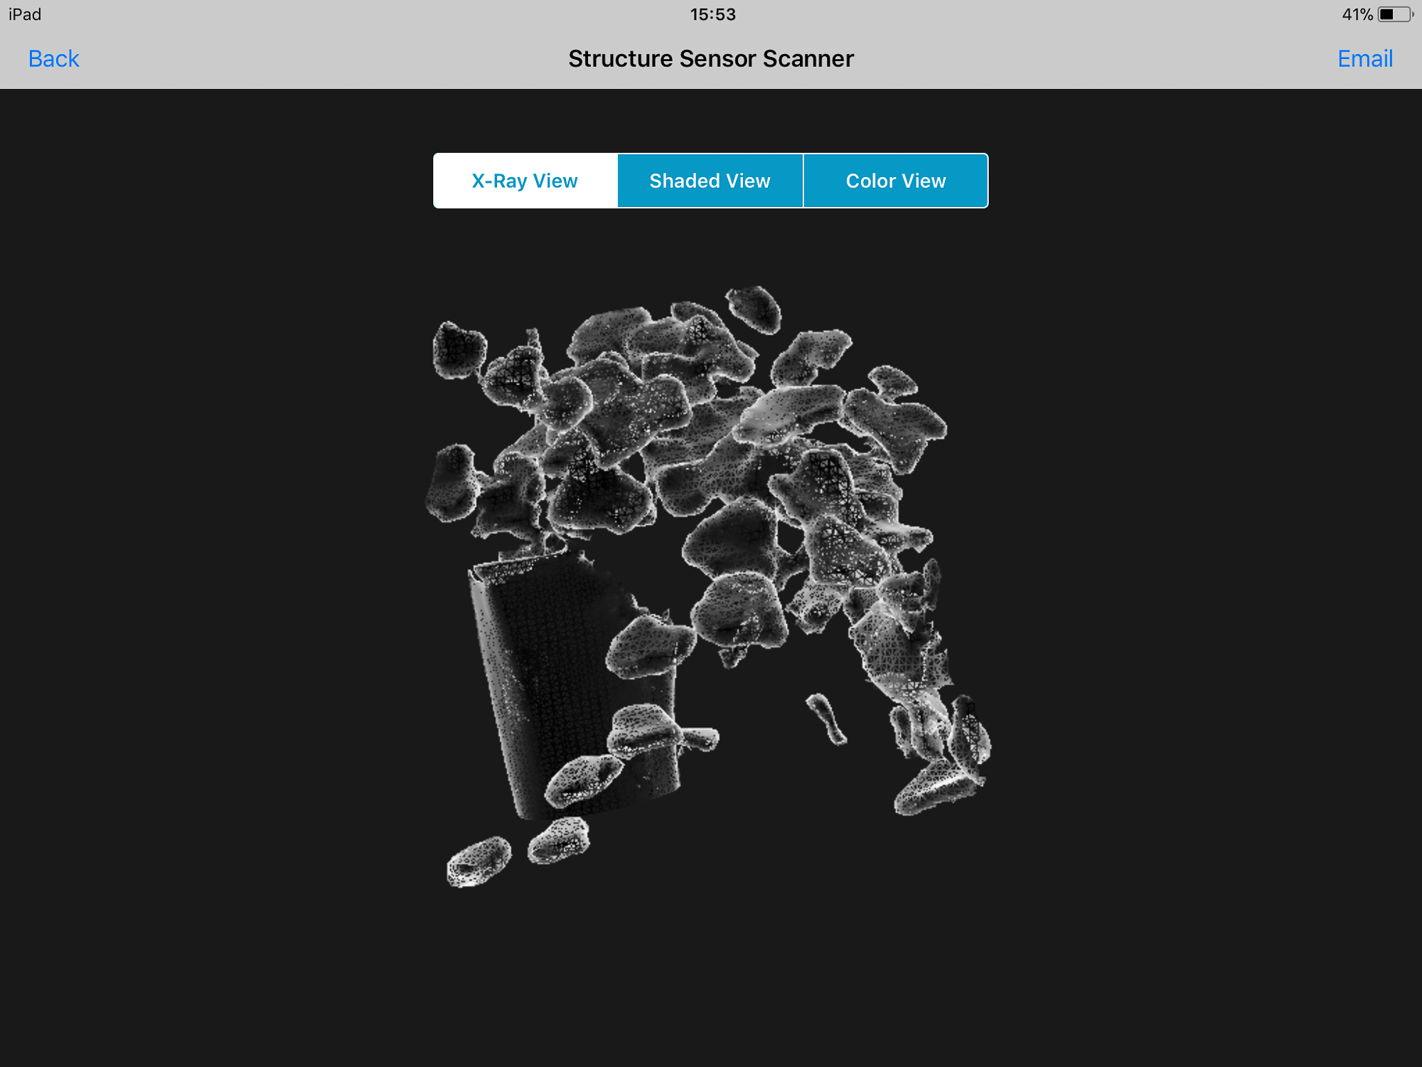1422x1067 pixels.
Task: Tap the bright fragment at the mesh's lower-right tip
Action: pyautogui.click(x=937, y=790)
